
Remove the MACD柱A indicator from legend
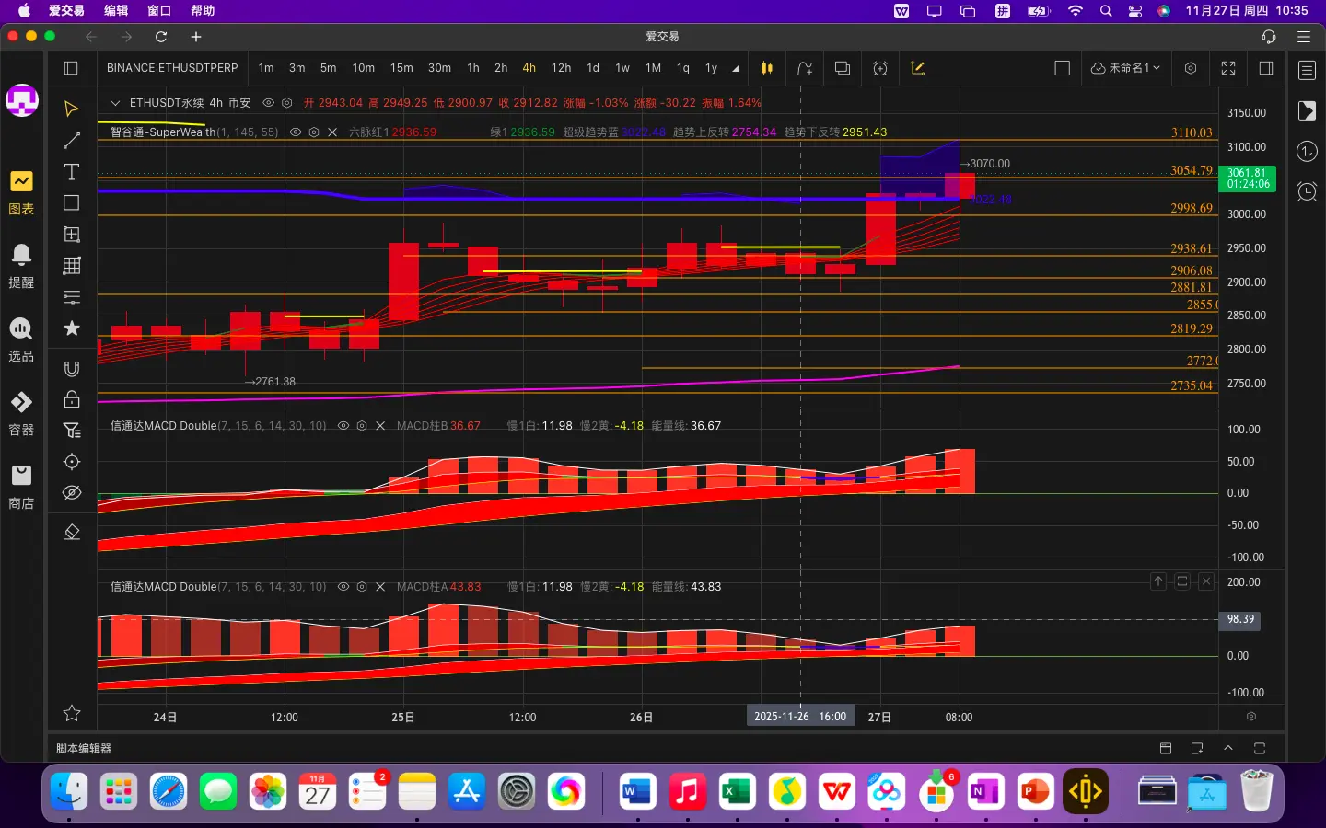[380, 587]
